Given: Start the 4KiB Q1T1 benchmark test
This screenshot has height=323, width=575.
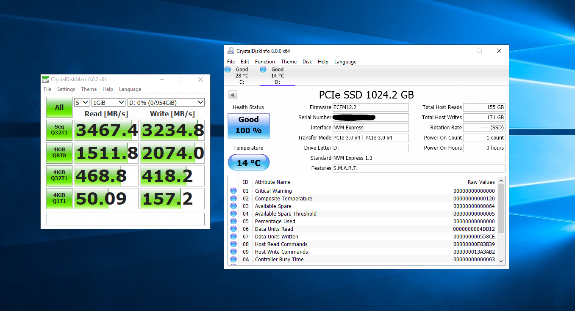Looking at the screenshot, I should coord(59,199).
